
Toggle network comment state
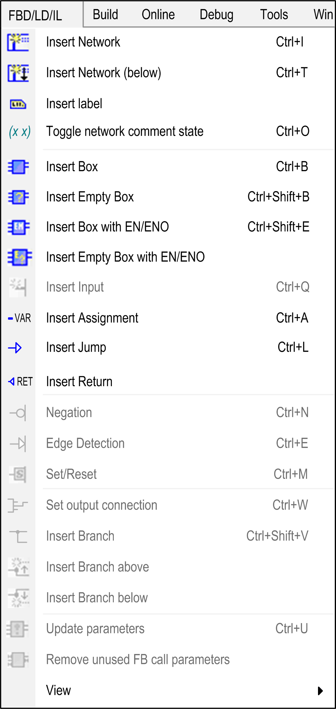click(125, 131)
